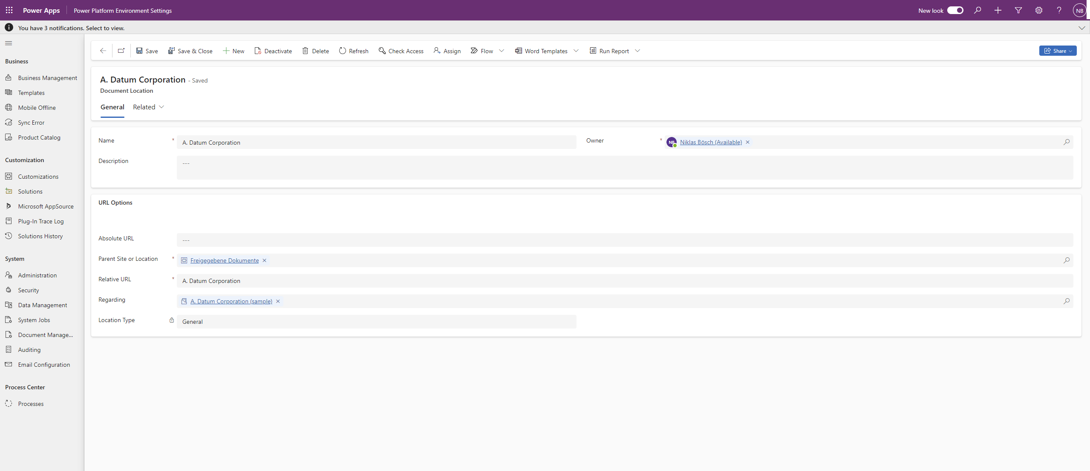
Task: Click the Name input field
Action: coord(376,143)
